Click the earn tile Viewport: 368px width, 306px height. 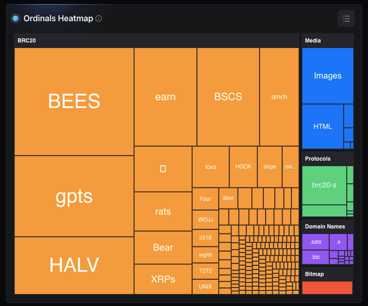pyautogui.click(x=166, y=97)
